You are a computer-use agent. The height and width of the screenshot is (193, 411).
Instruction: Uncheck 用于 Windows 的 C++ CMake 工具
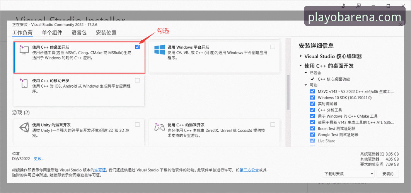pos(312,116)
